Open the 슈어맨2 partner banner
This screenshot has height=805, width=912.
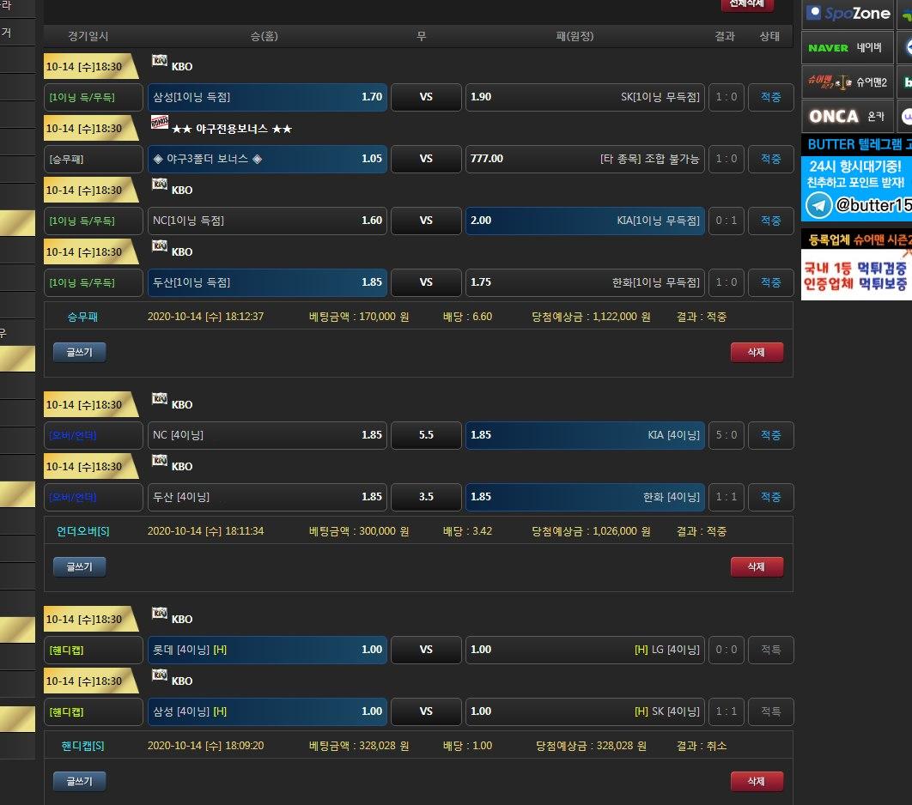tap(847, 82)
